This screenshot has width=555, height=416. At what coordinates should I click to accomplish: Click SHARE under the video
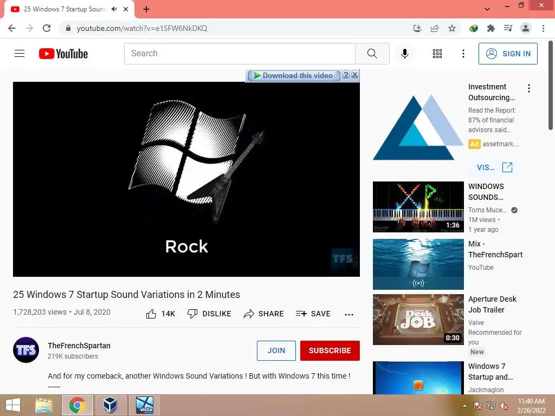click(x=264, y=314)
